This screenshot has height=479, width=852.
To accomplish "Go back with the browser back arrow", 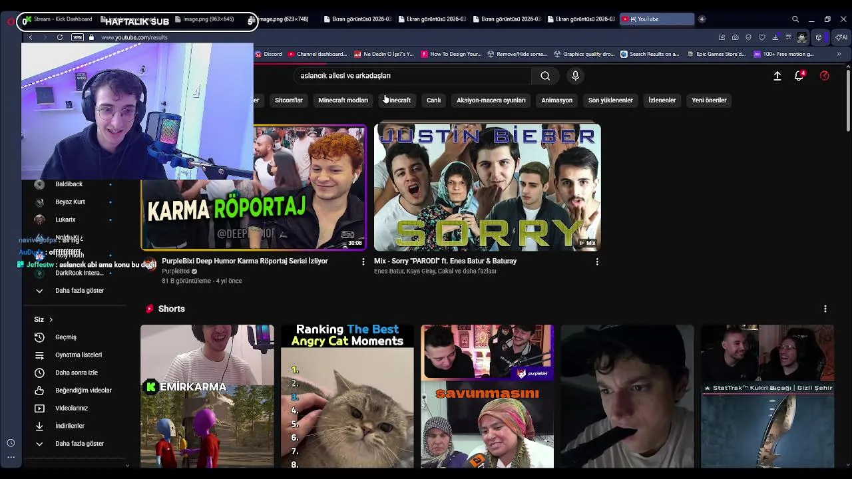I will 31,37.
